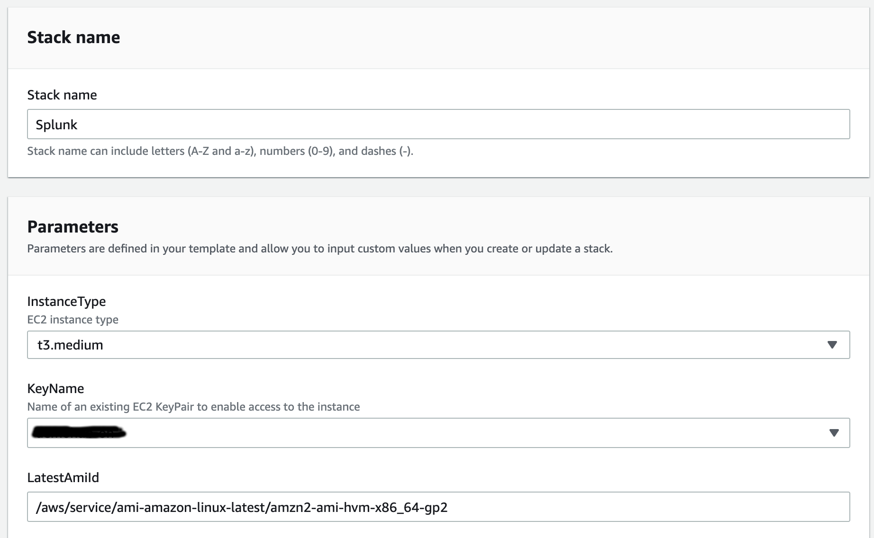Click the Stack name section header
This screenshot has width=874, height=538.
coord(73,37)
